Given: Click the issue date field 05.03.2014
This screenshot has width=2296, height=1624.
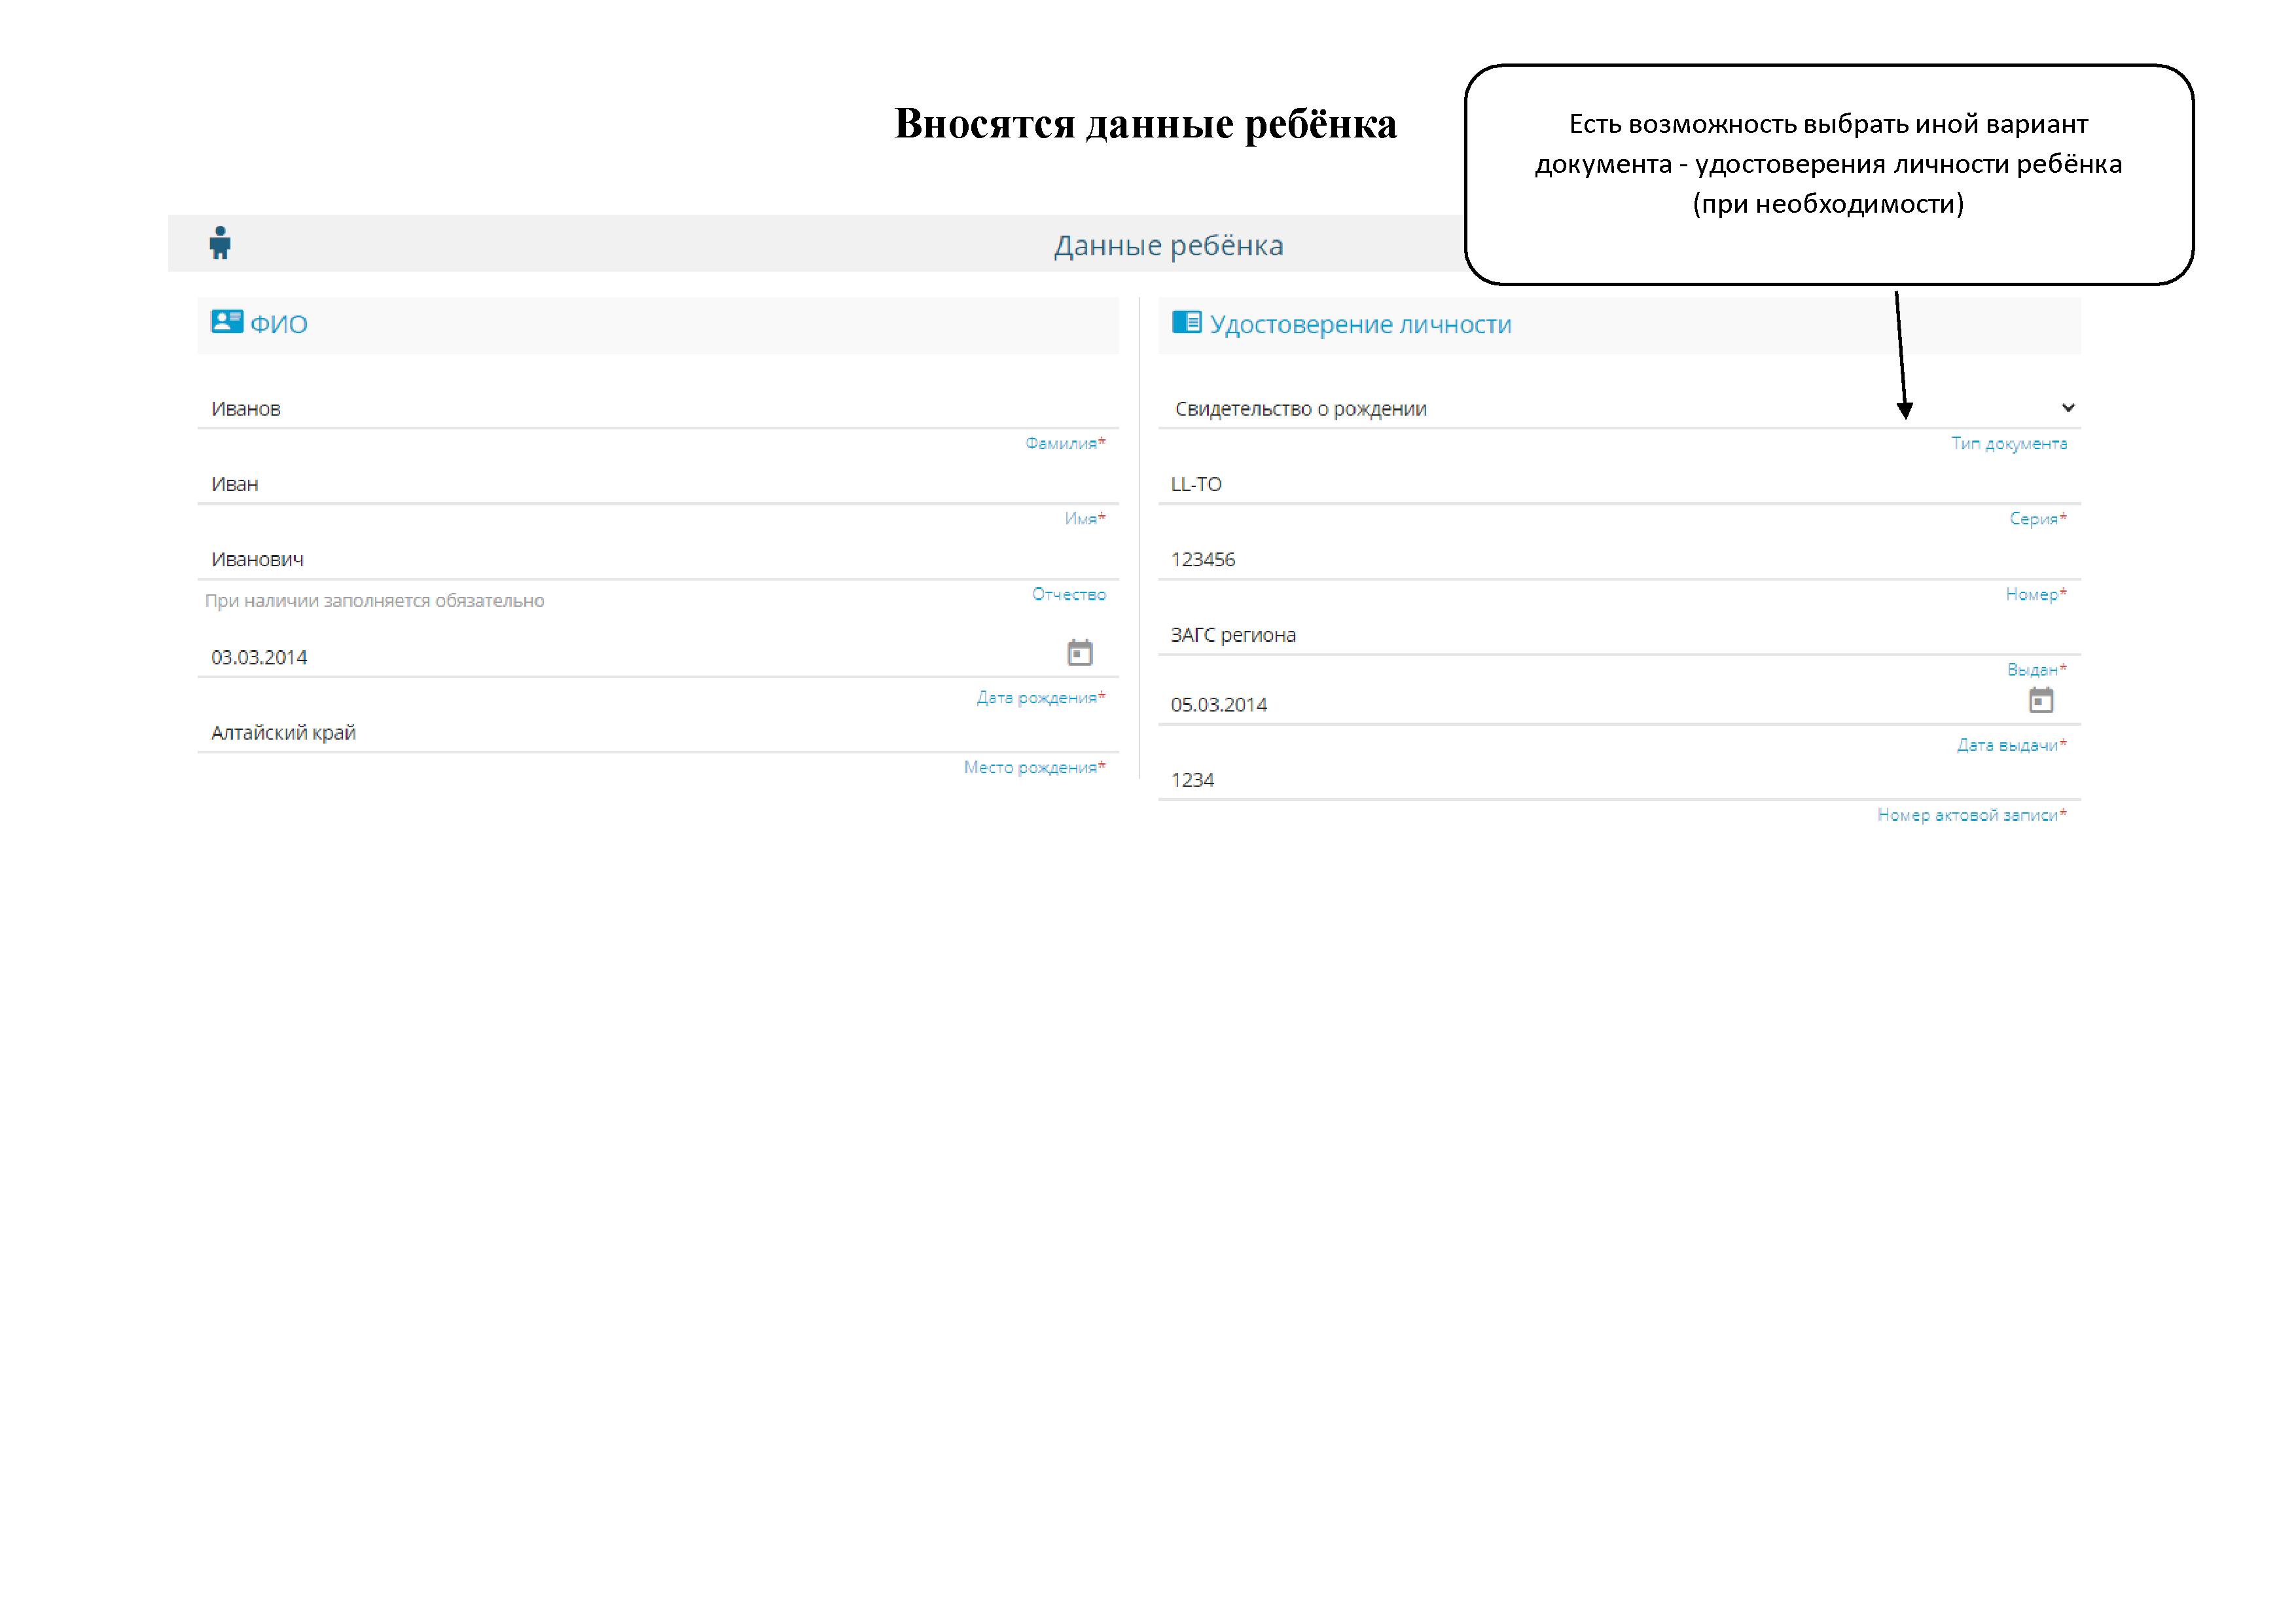Looking at the screenshot, I should tap(1619, 705).
